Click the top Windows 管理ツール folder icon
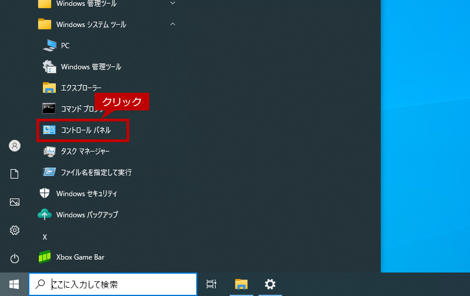The image size is (470, 296). (x=45, y=4)
